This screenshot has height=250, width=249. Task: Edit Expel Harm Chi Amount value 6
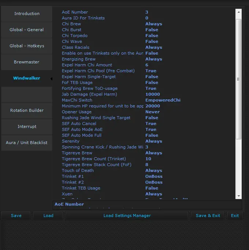(x=147, y=65)
